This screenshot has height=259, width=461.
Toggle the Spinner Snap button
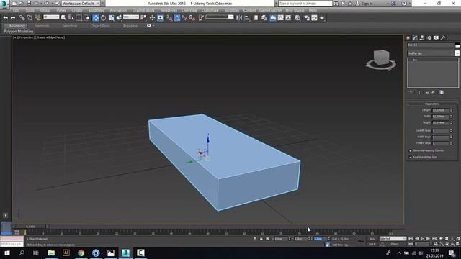click(192, 18)
